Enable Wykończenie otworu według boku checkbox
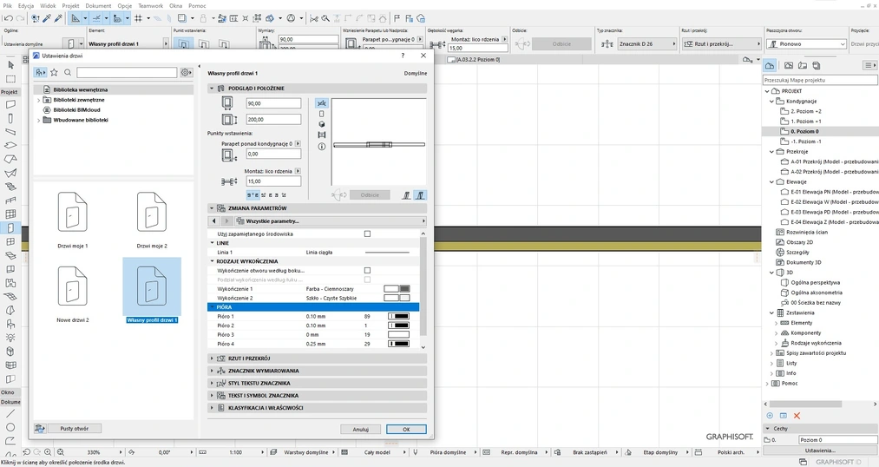 point(367,270)
